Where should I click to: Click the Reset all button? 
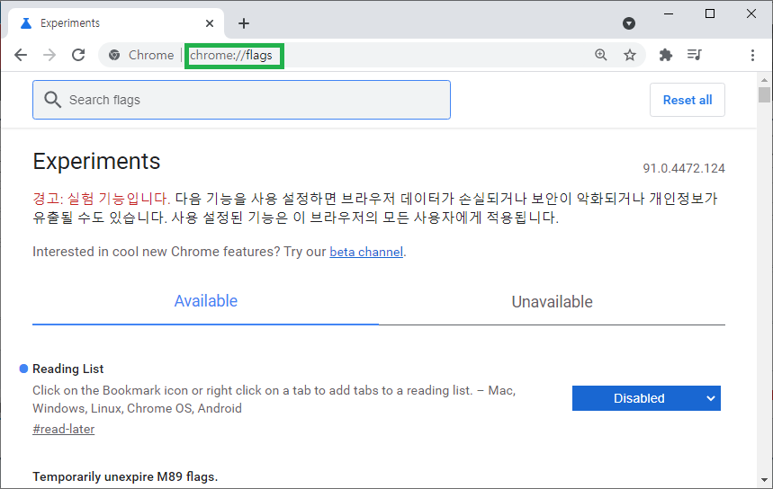pos(688,100)
